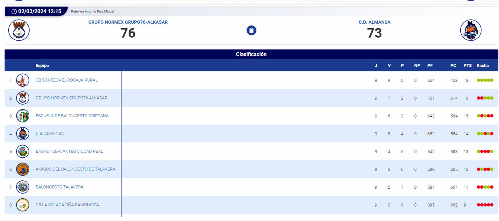
Task: Click Baloncesto Talavera team crest
Action: [23, 187]
